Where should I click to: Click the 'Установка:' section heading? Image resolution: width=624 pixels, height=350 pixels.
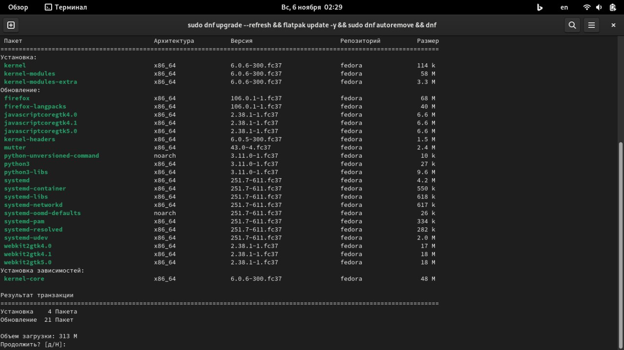coord(19,57)
